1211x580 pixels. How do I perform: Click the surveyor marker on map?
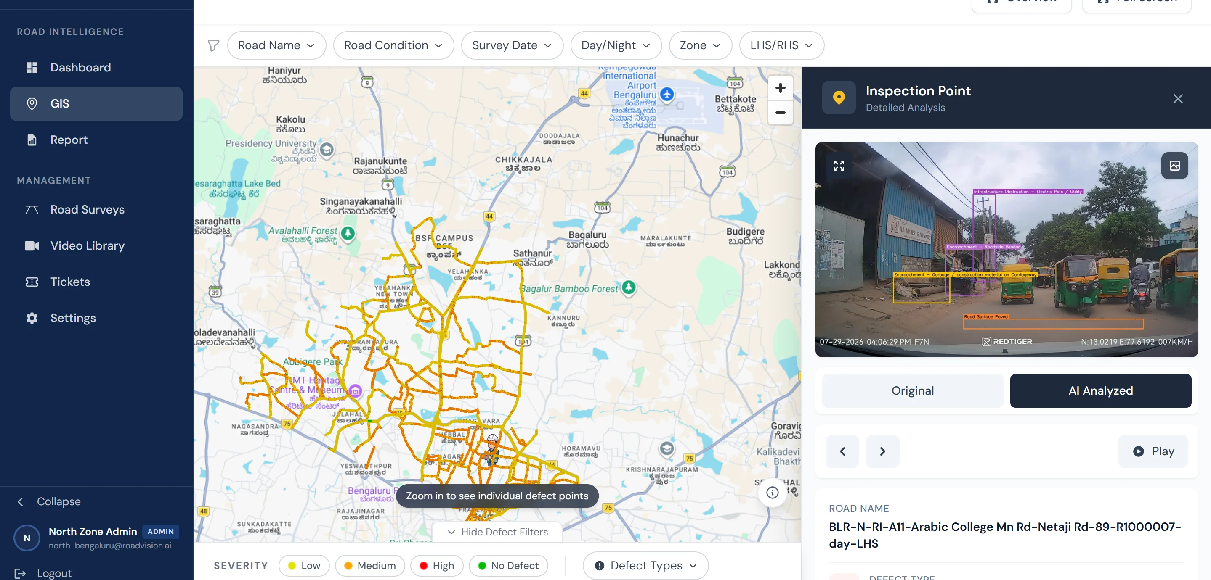tap(492, 449)
